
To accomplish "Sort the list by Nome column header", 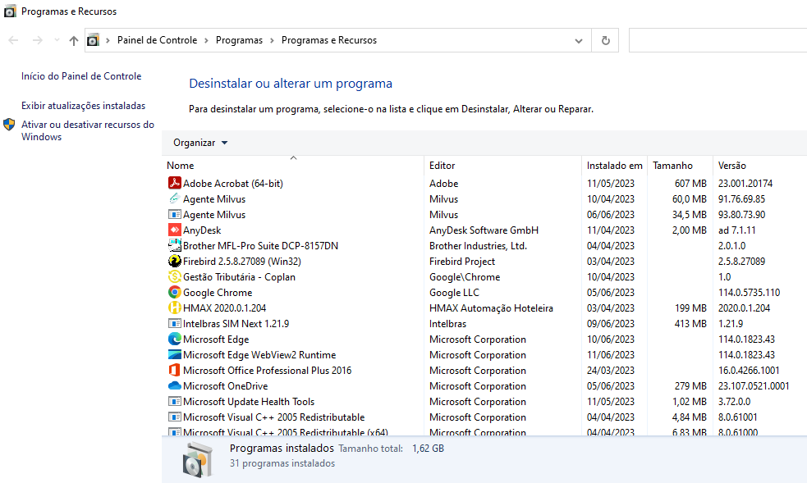I will [181, 166].
